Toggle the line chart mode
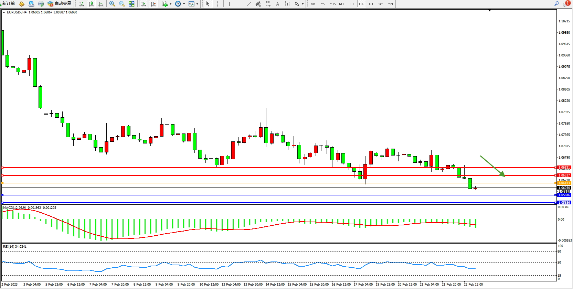Image resolution: width=573 pixels, height=289 pixels. tap(101, 4)
